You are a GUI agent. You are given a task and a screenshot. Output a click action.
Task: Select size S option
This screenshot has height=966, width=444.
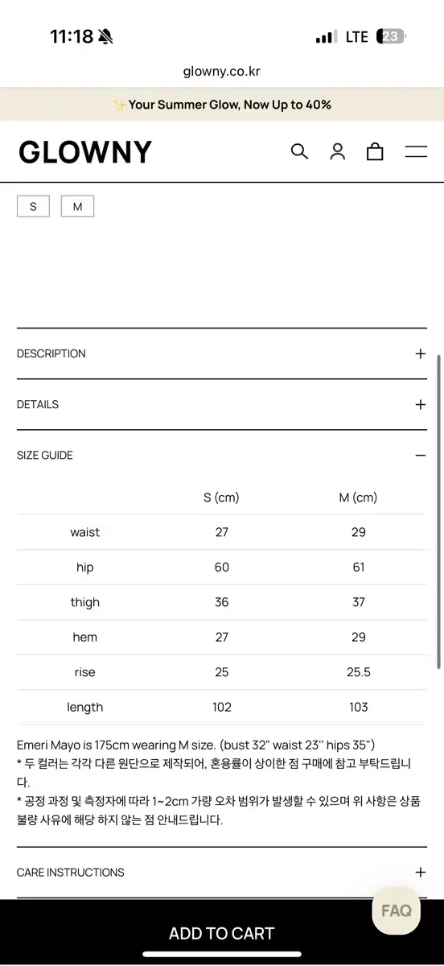point(33,206)
